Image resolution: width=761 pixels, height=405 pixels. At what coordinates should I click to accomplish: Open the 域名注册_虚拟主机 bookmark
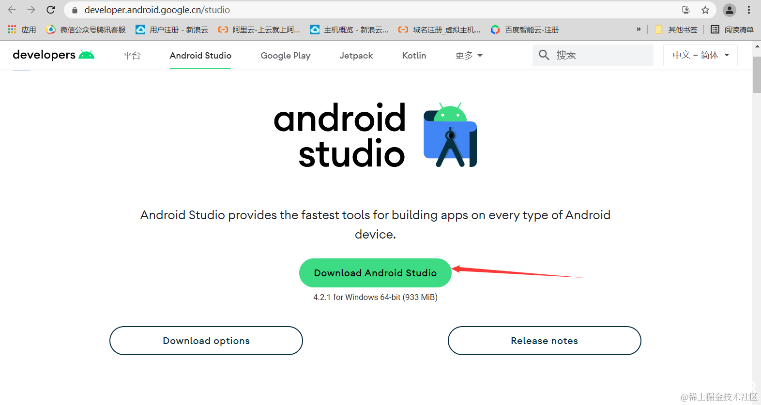pyautogui.click(x=439, y=30)
